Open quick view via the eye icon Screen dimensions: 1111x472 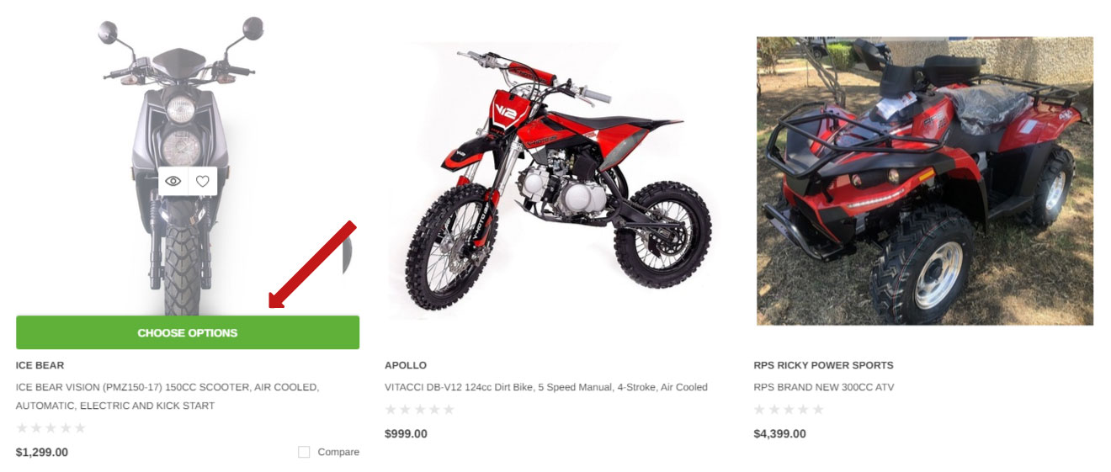click(x=173, y=181)
